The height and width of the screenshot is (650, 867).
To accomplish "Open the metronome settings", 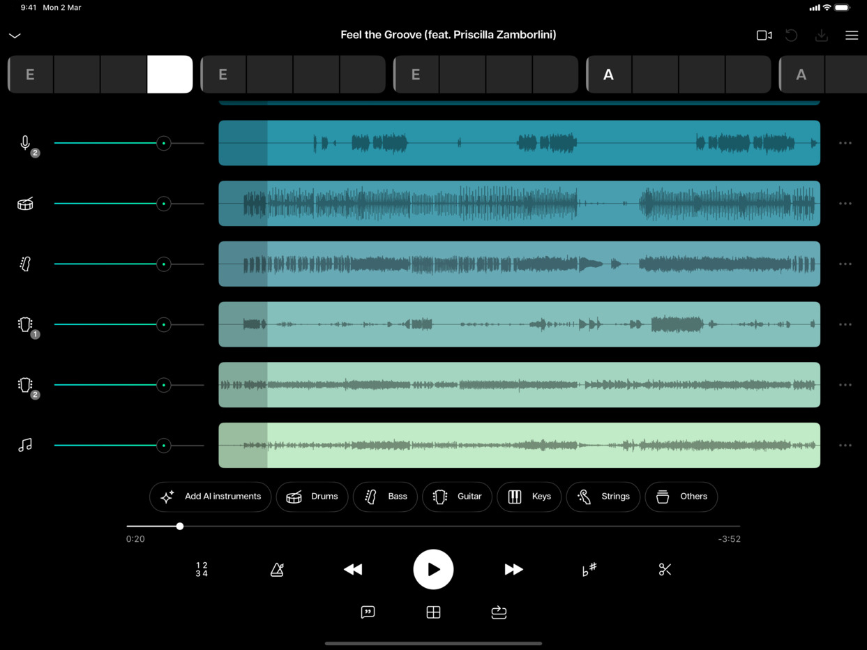I will point(277,569).
